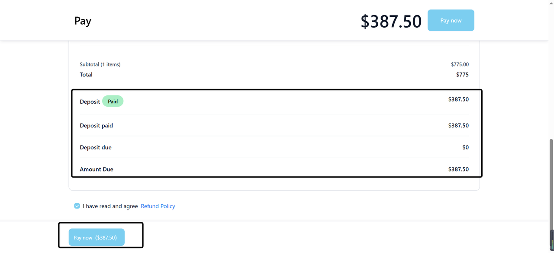Click the I have read and agree text

coord(110,206)
